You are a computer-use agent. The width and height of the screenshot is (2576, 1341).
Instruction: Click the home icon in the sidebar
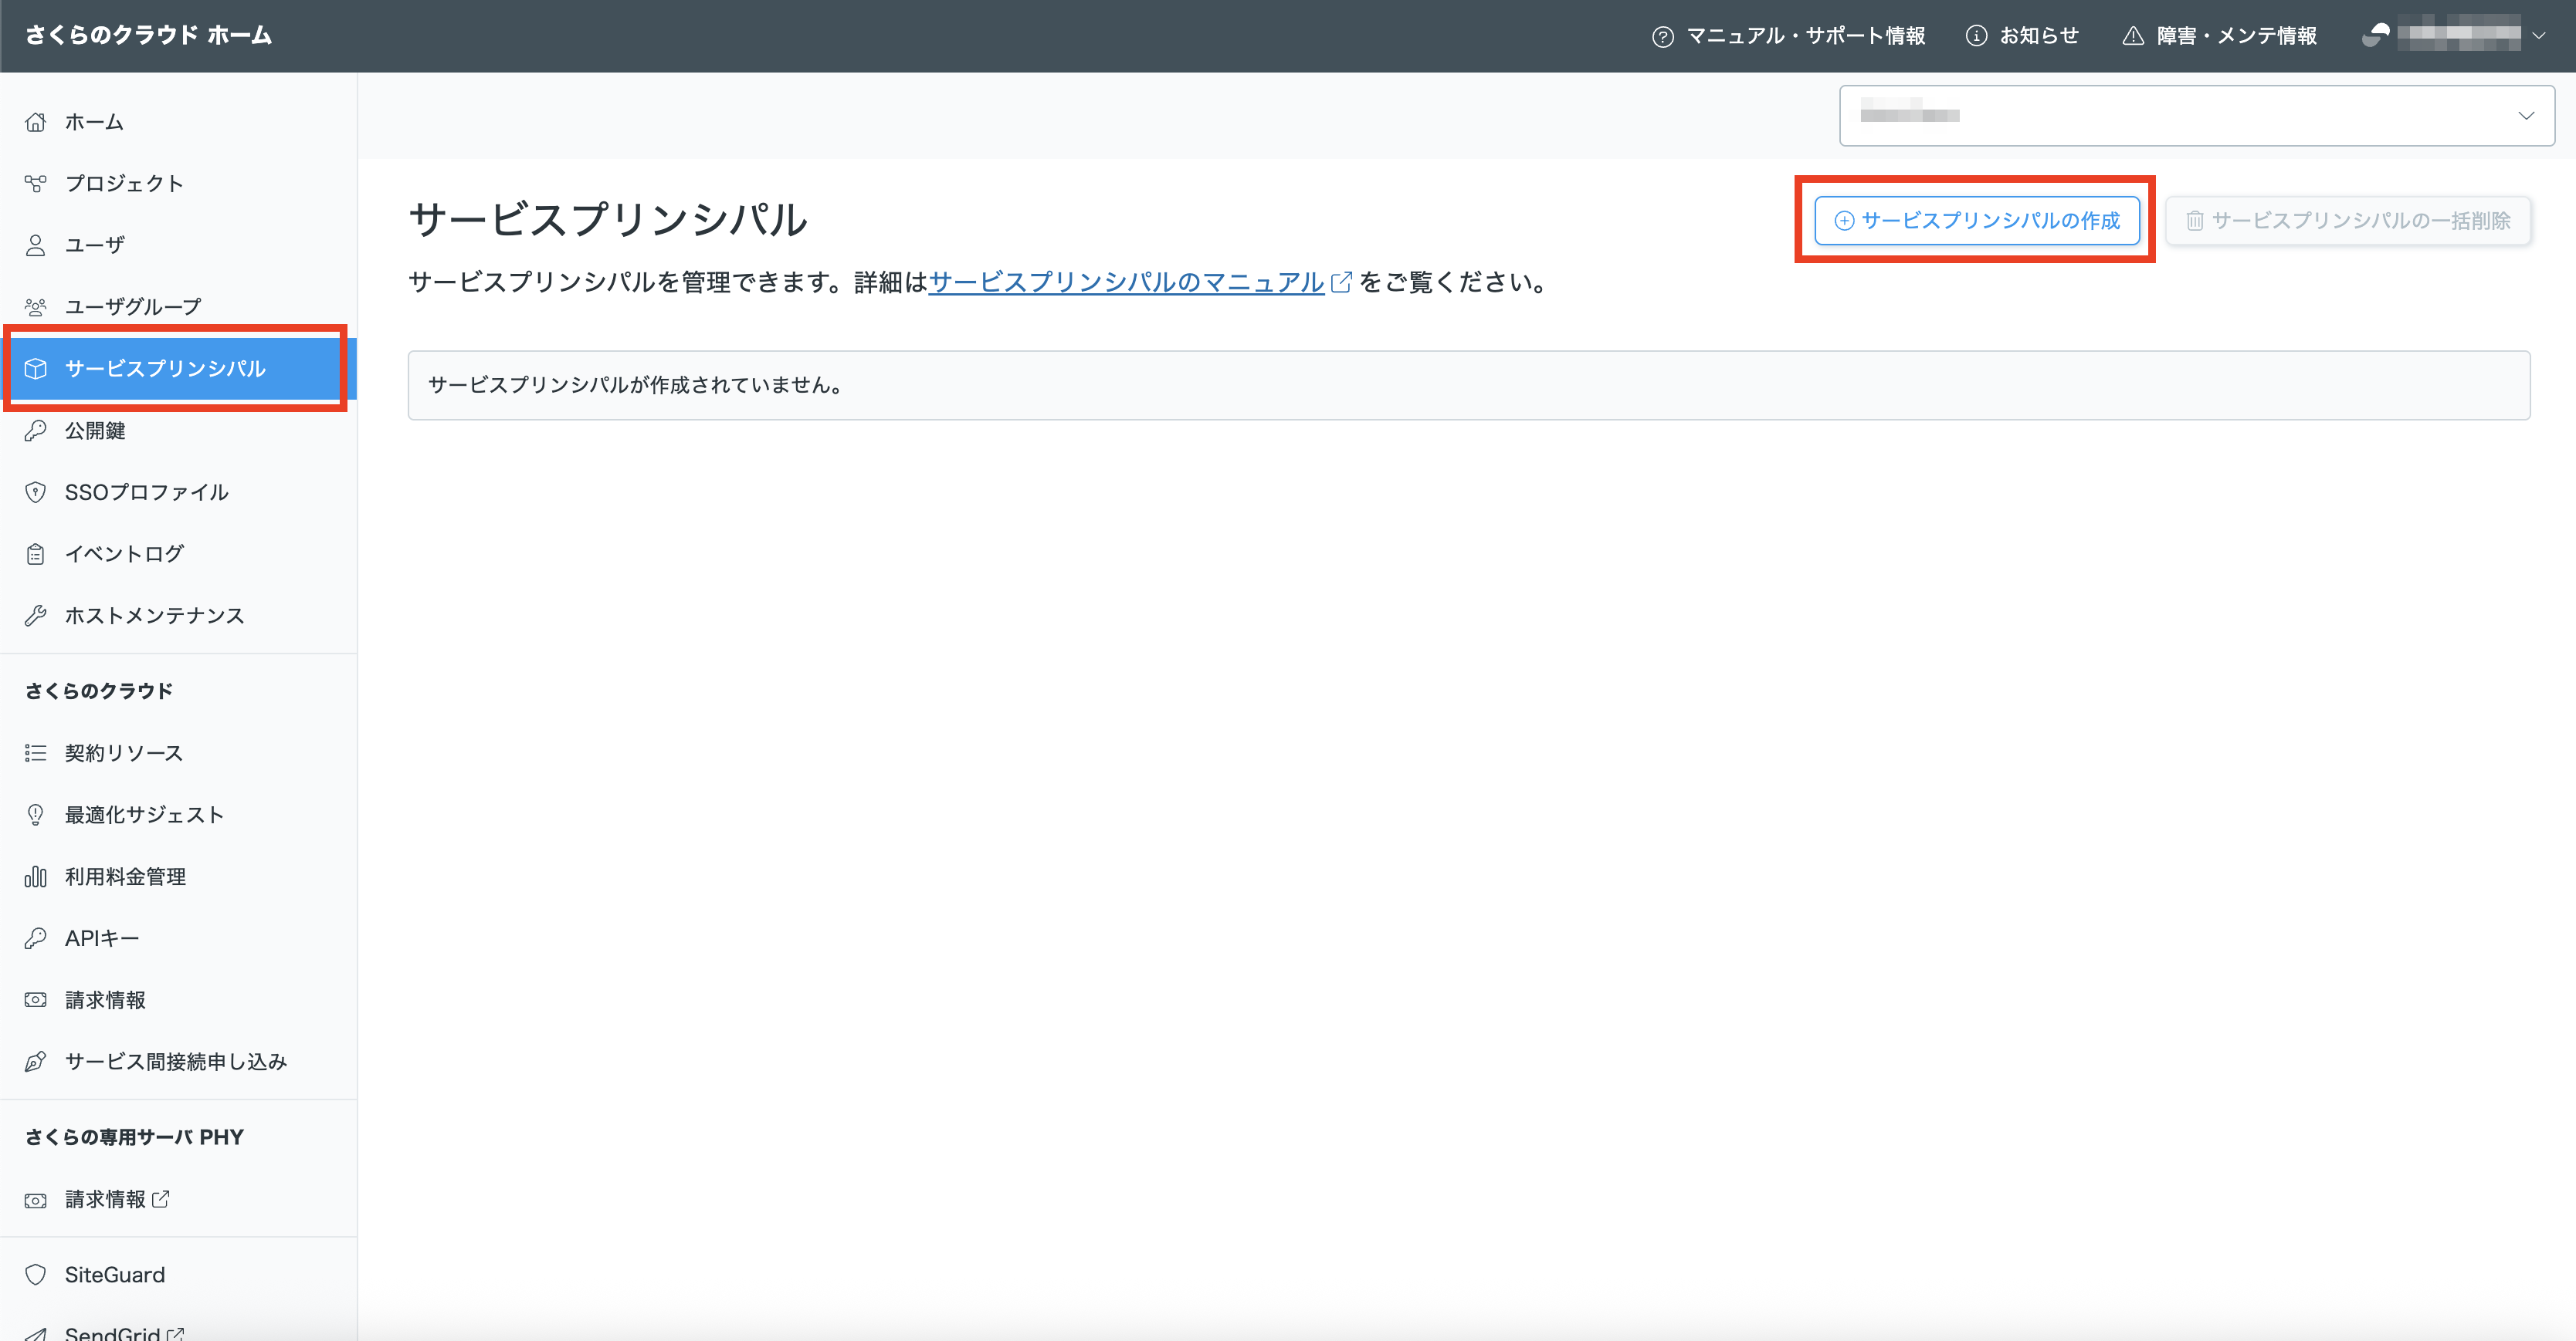pyautogui.click(x=36, y=122)
